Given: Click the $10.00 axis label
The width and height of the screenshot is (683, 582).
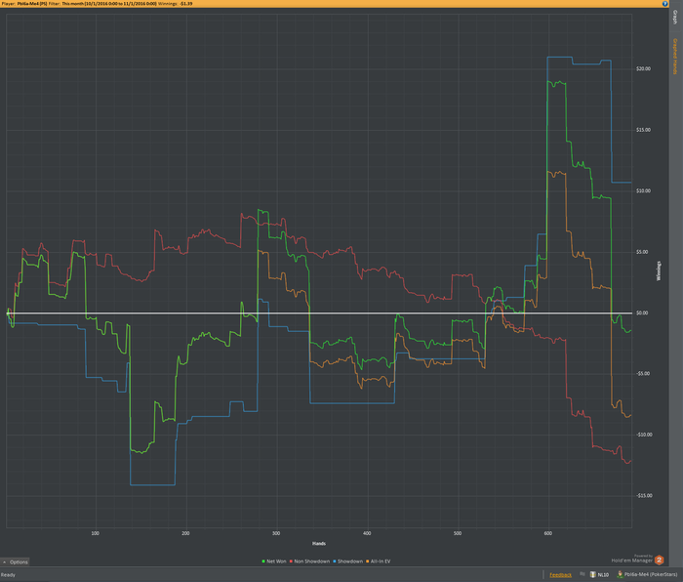Looking at the screenshot, I should (643, 191).
